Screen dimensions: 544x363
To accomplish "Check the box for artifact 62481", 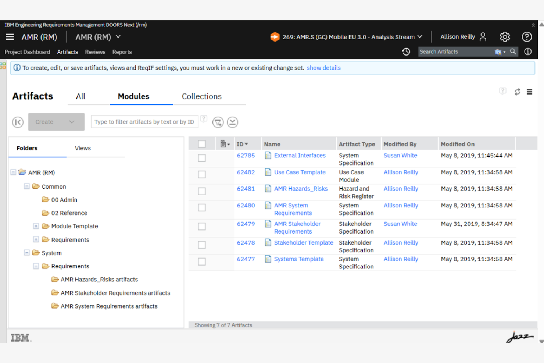I will (x=202, y=191).
